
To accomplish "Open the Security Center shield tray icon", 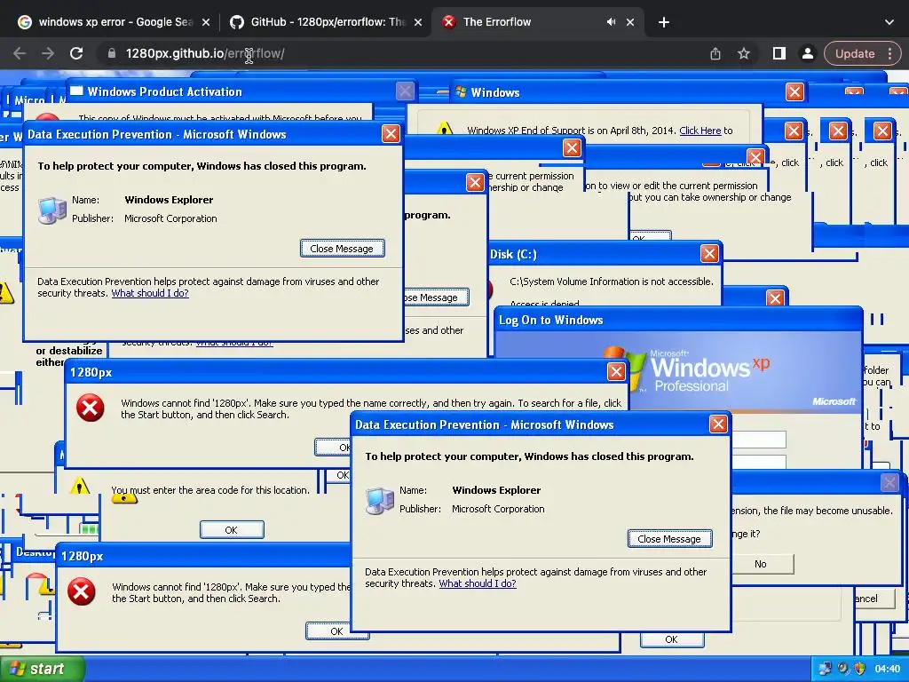I will [x=859, y=669].
